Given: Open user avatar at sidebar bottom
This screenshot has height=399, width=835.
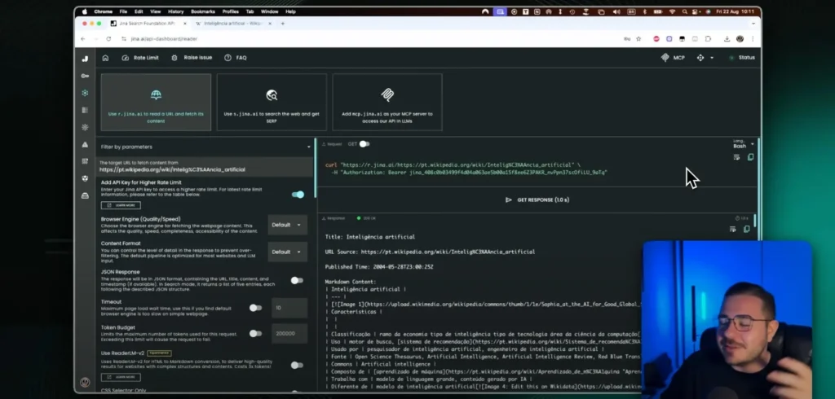Looking at the screenshot, I should click(x=85, y=382).
